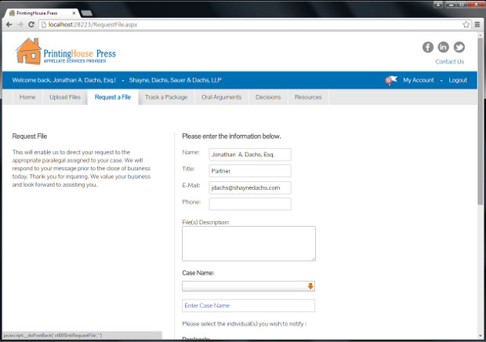Open the Resources tab
Viewport: 486px width, 342px height.
[308, 97]
